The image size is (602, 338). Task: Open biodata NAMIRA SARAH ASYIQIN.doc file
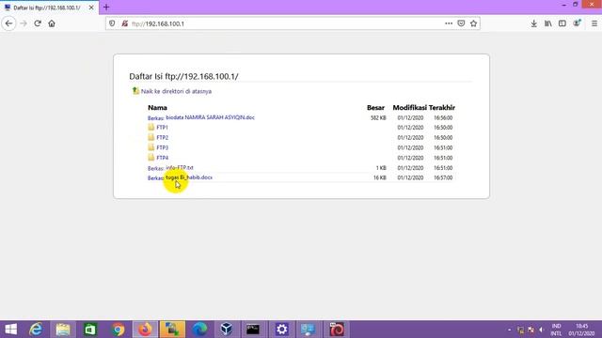point(210,117)
